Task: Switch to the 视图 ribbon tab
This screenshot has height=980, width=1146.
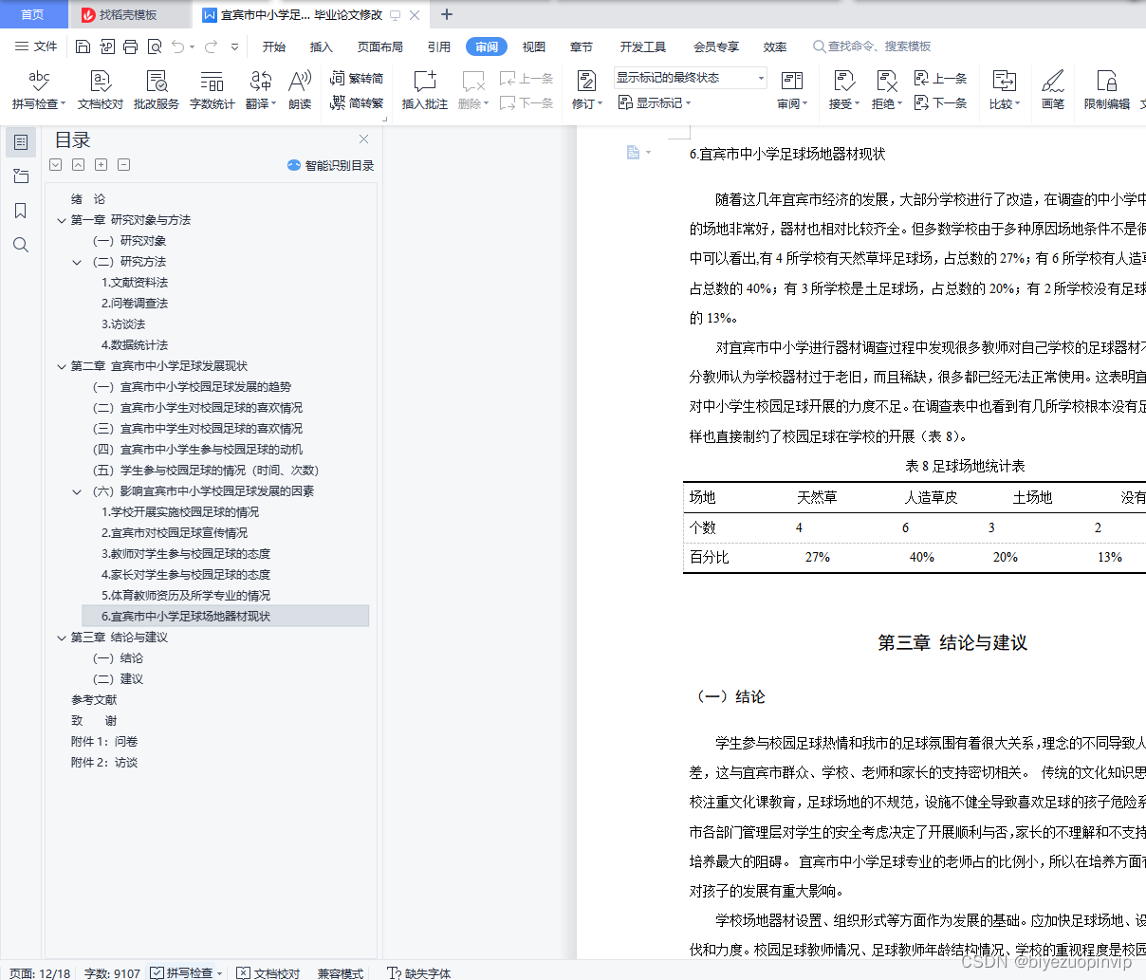Action: pos(534,46)
